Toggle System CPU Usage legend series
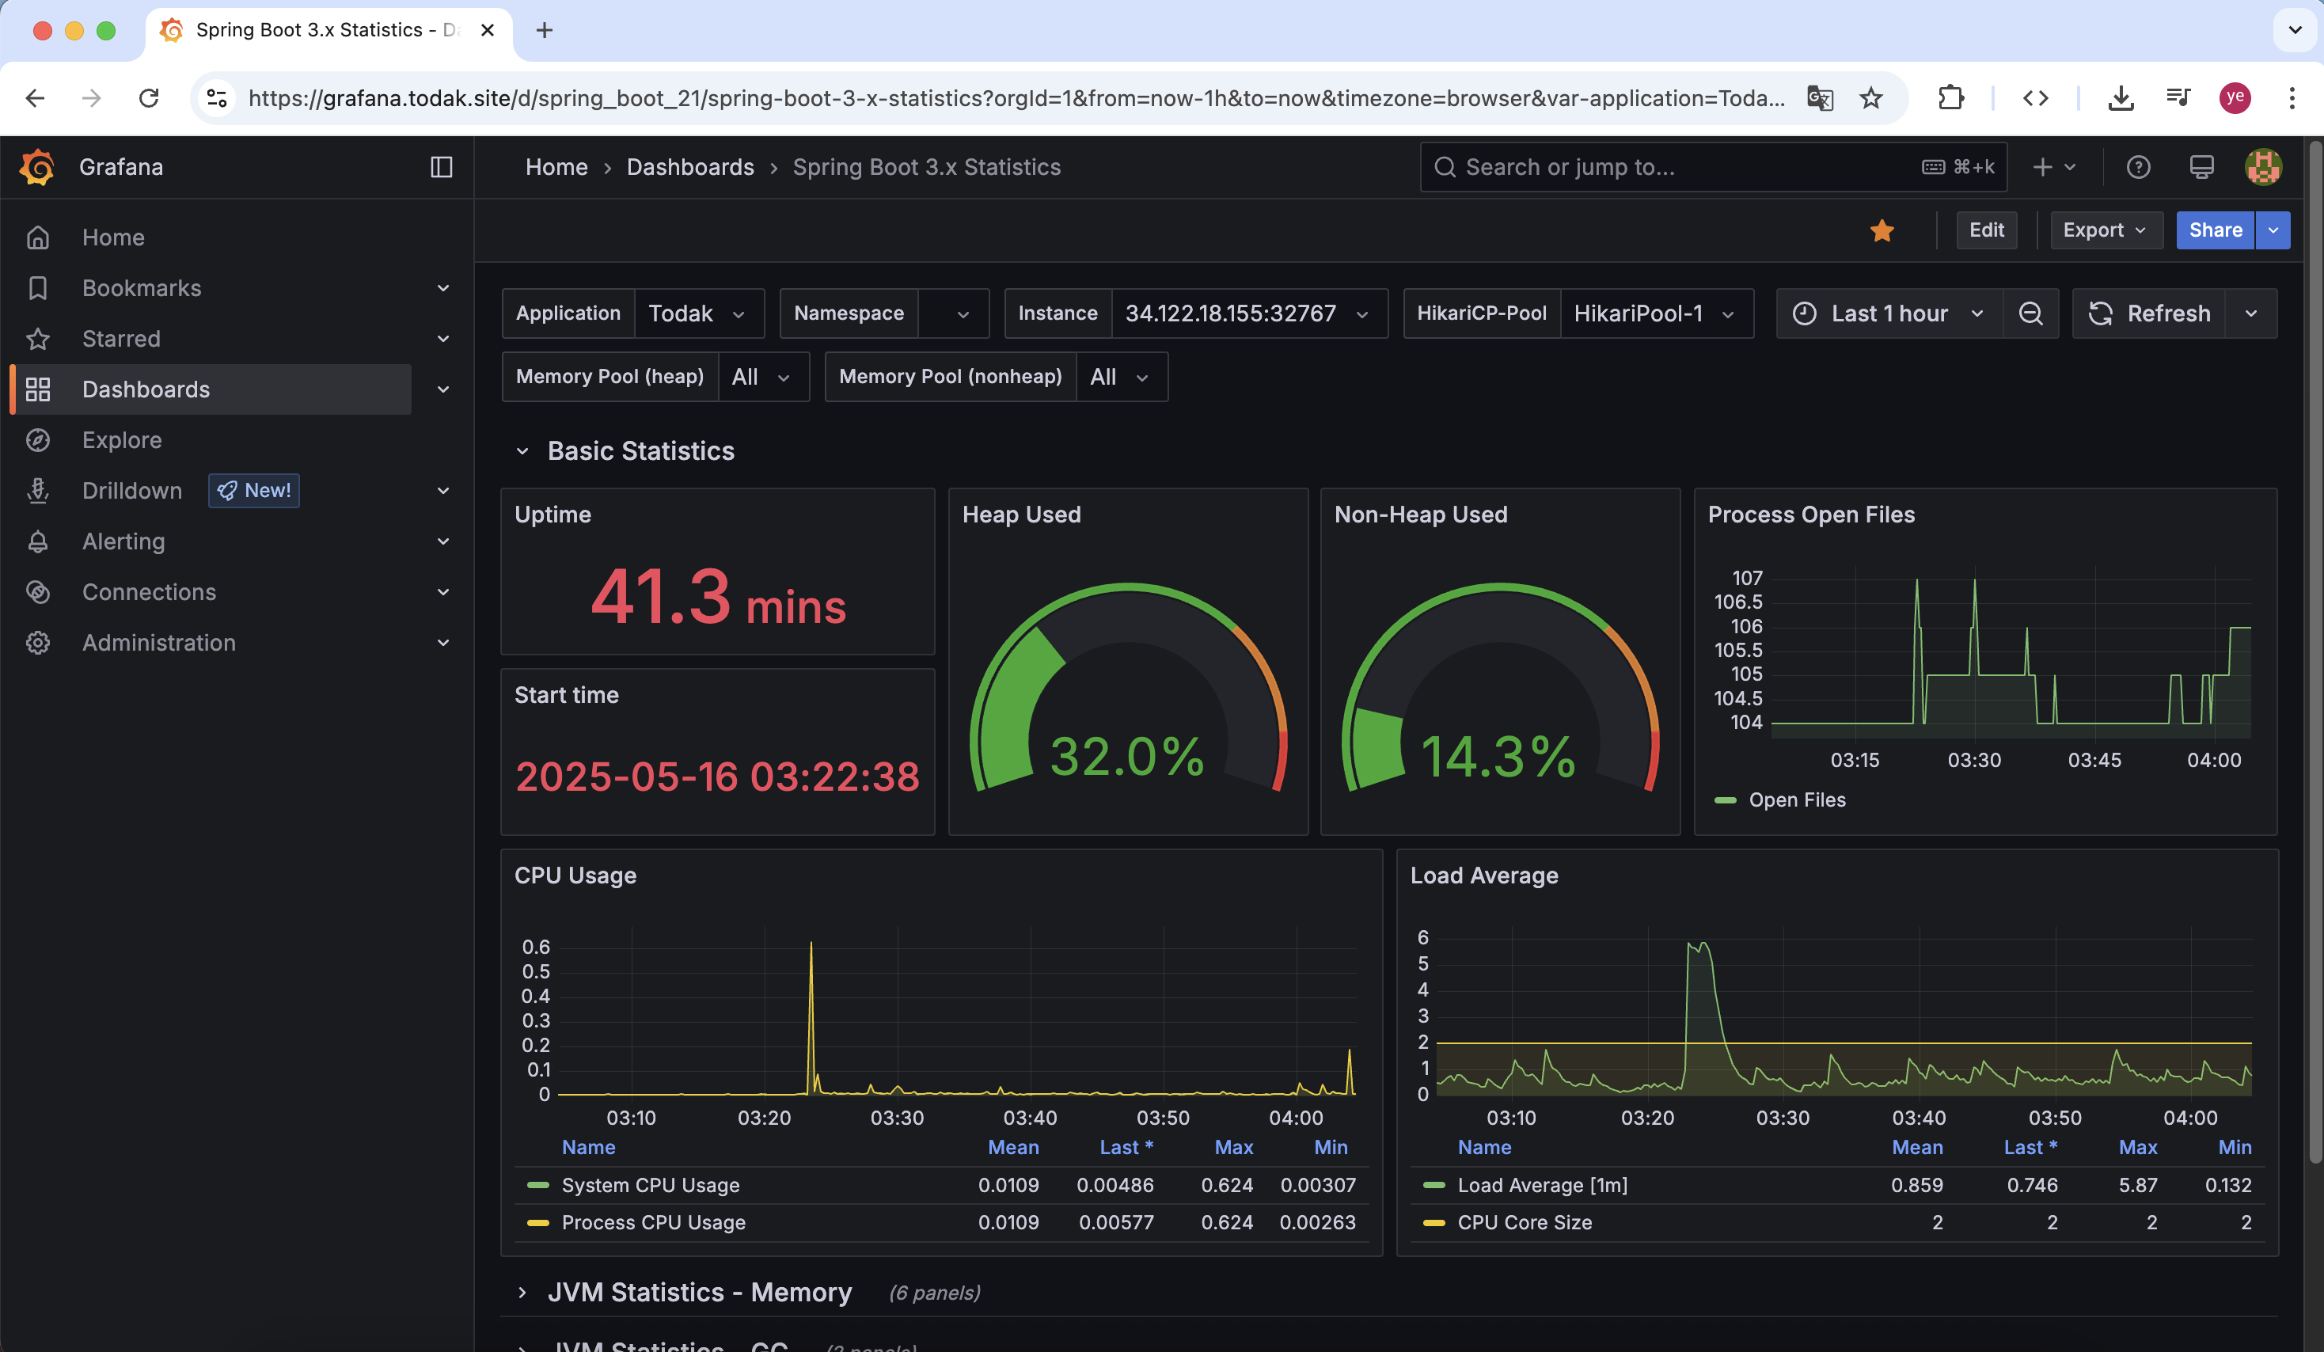 (650, 1185)
